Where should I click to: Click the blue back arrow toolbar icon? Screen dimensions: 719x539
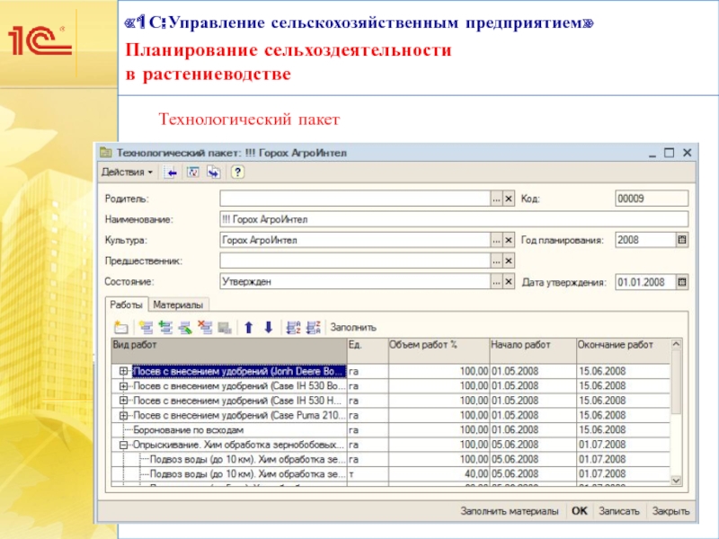coord(171,171)
